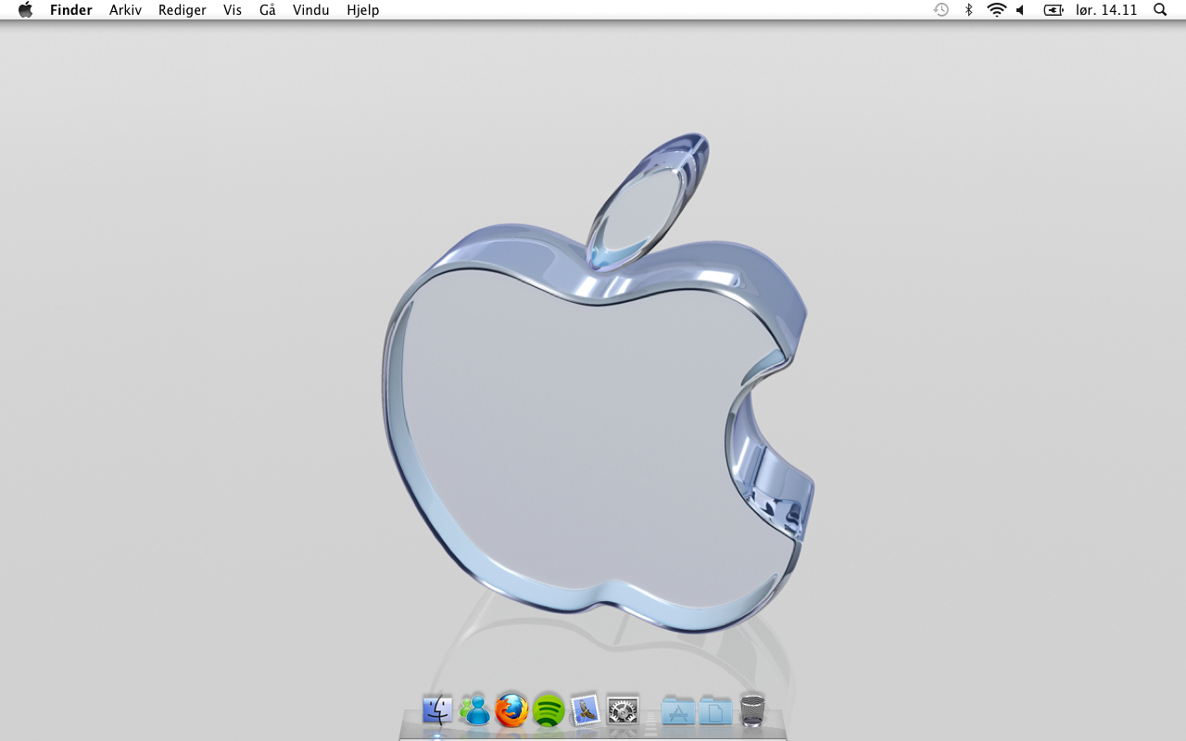The image size is (1186, 741).
Task: Click the Time Machine menu bar icon
Action: (941, 10)
